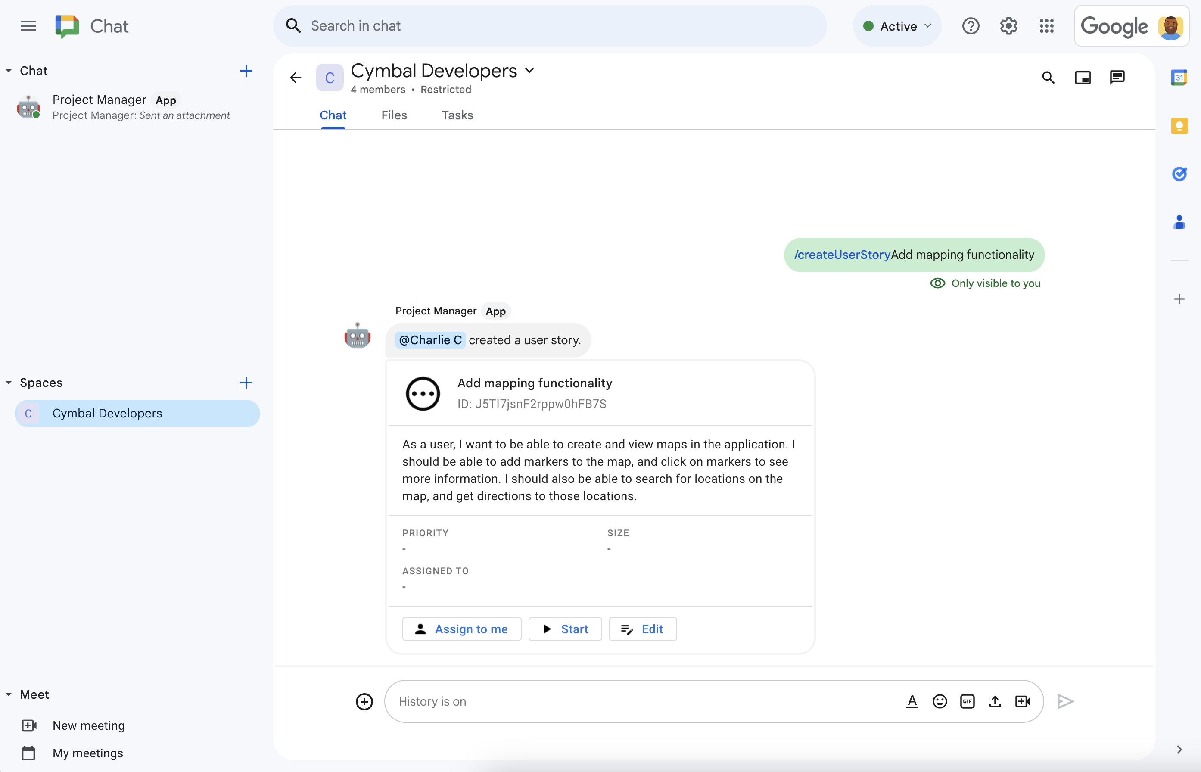Click the help question mark icon

970,25
